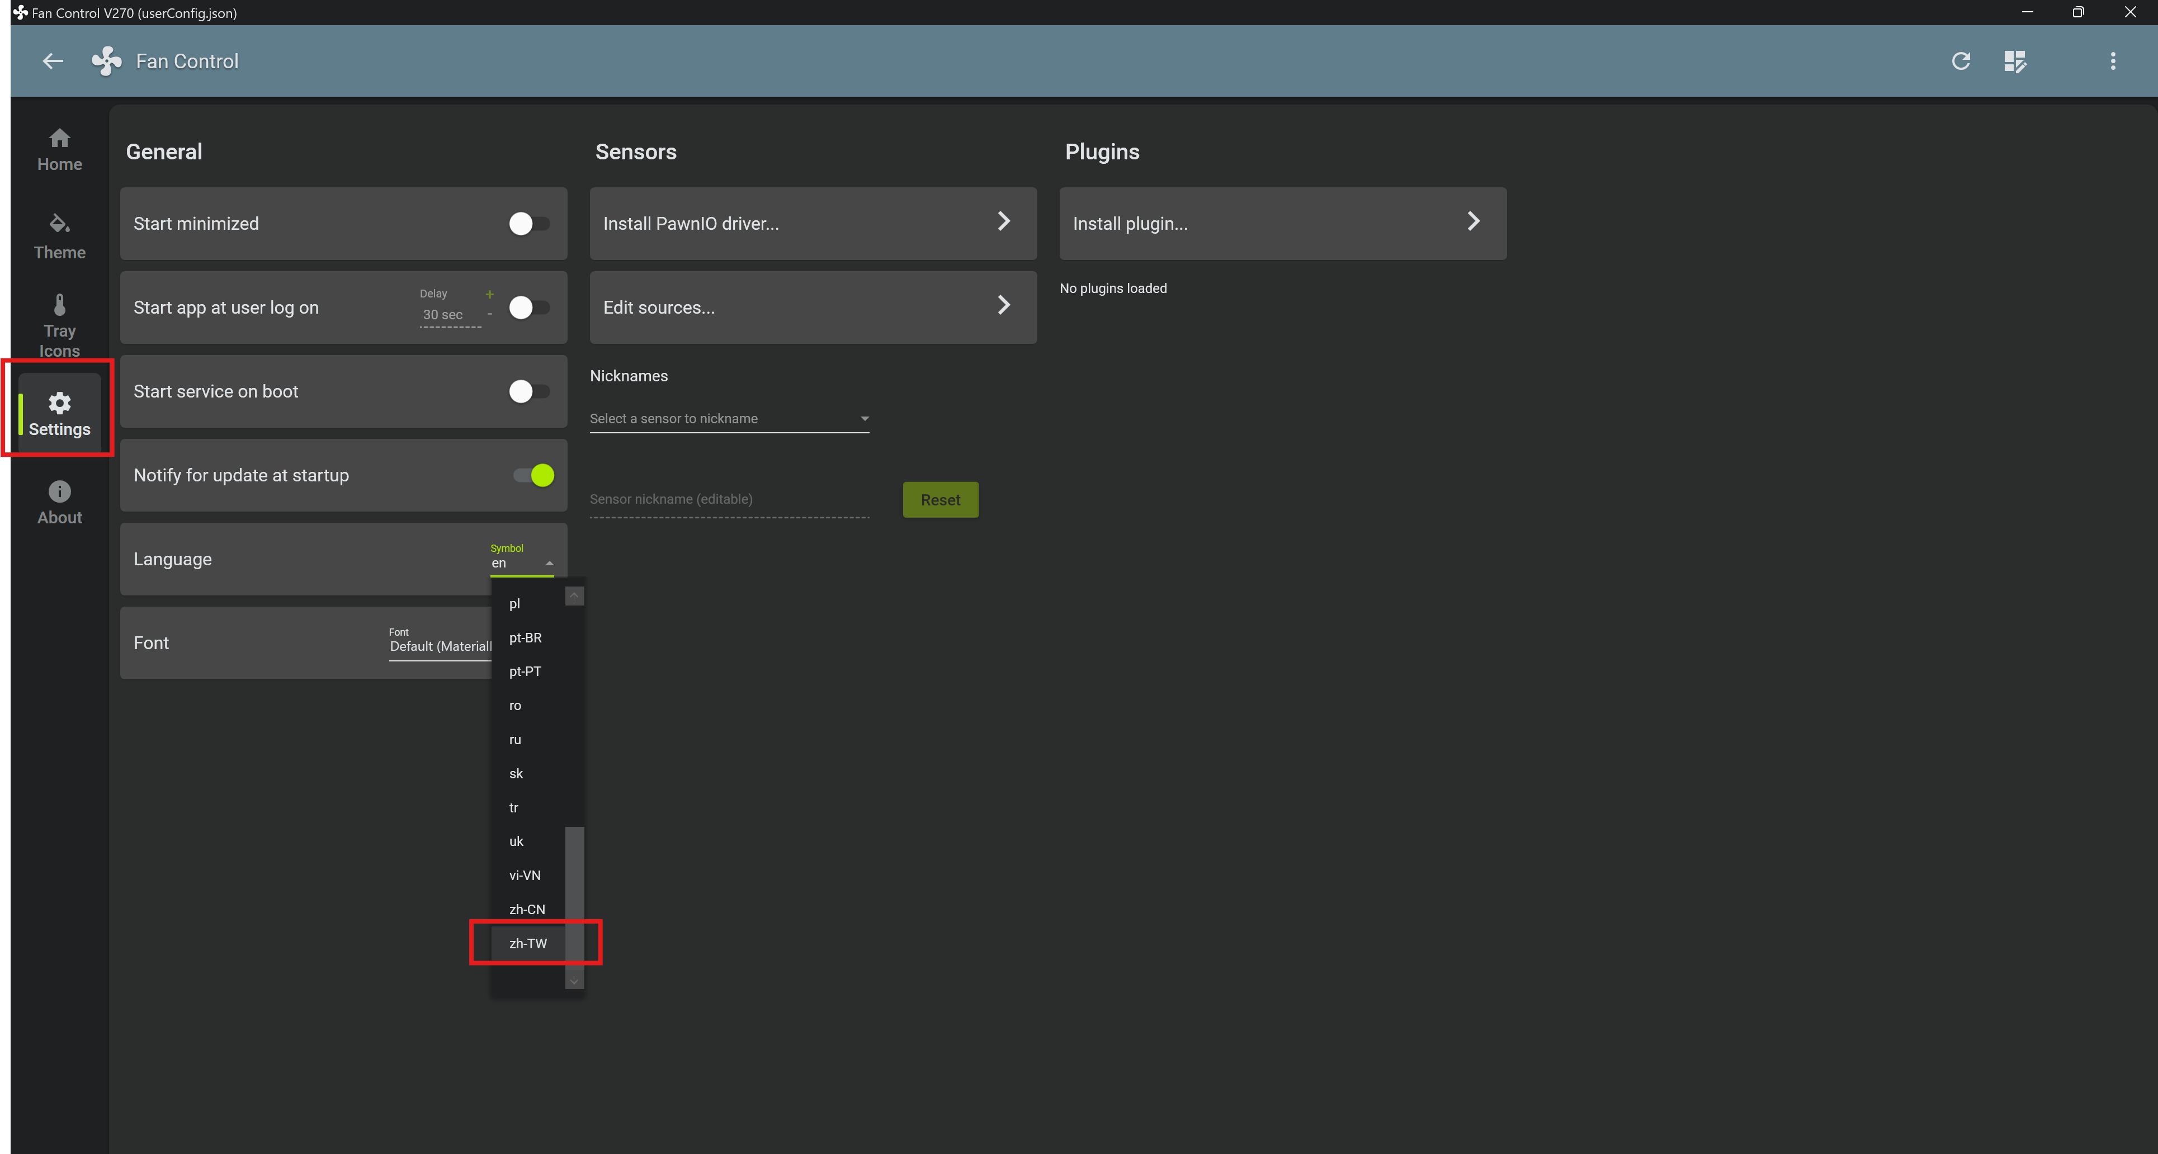Choose ro from the language list
This screenshot has height=1154, width=2158.
(x=528, y=706)
